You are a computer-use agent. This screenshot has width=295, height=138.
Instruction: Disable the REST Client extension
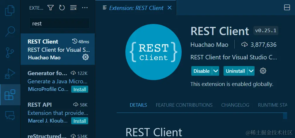(x=202, y=71)
